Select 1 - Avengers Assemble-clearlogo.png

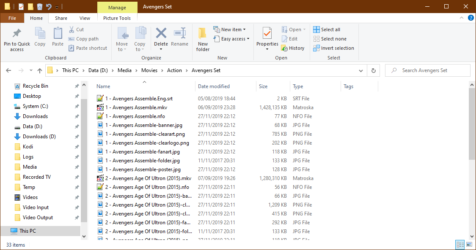point(147,142)
